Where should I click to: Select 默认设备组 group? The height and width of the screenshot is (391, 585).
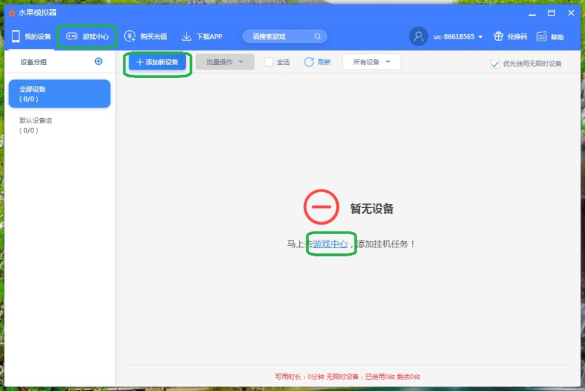(60, 125)
